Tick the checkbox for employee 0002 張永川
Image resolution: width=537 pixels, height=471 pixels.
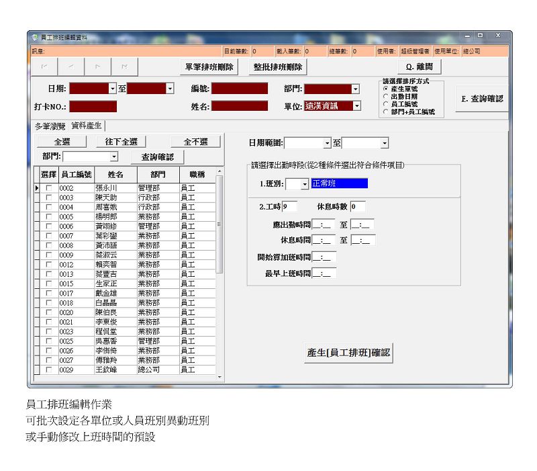48,189
